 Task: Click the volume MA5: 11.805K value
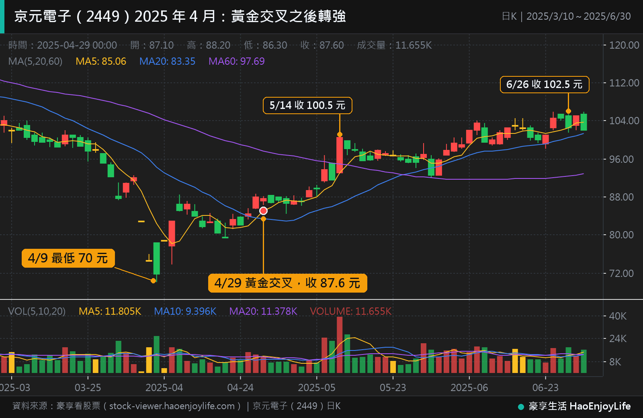[x=110, y=311]
